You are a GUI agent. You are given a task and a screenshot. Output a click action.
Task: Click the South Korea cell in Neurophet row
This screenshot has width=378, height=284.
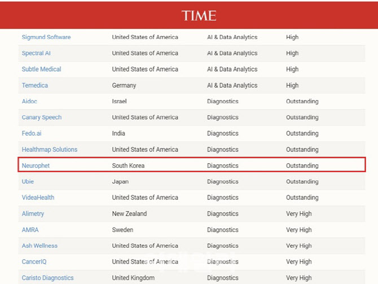(128, 165)
